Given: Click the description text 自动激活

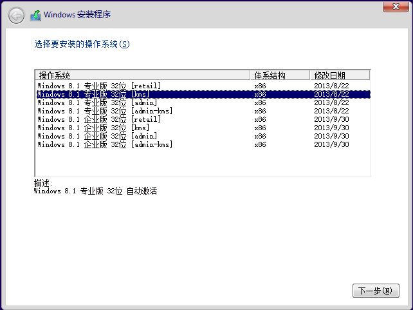Looking at the screenshot, I should tap(142, 191).
